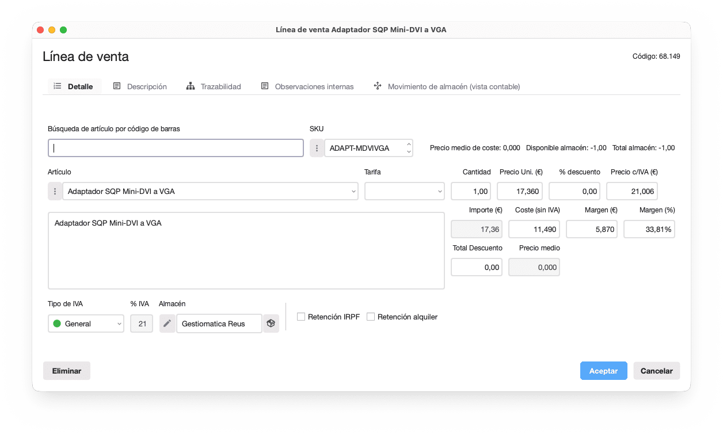Focus the barcode search input field

coord(176,148)
